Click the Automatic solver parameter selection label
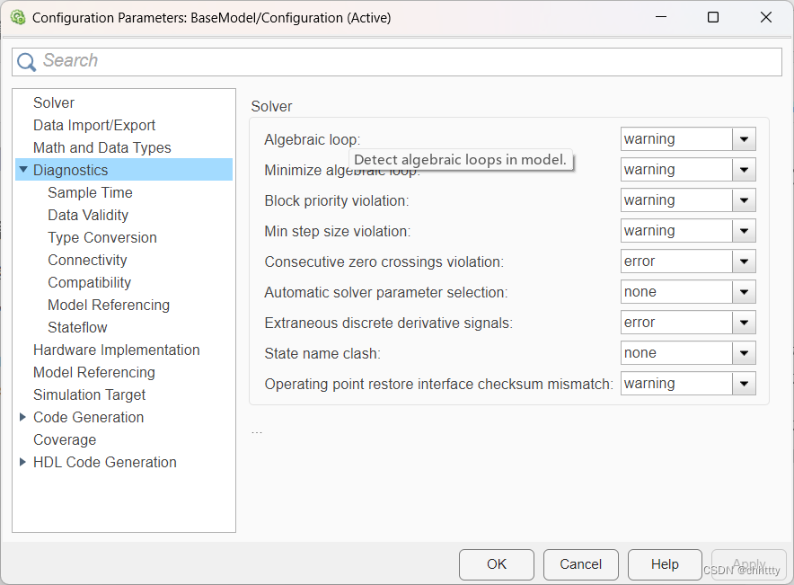Image resolution: width=794 pixels, height=585 pixels. point(386,292)
